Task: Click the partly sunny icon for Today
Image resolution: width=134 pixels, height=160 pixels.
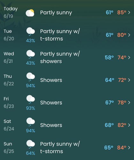Action: [x=30, y=13]
